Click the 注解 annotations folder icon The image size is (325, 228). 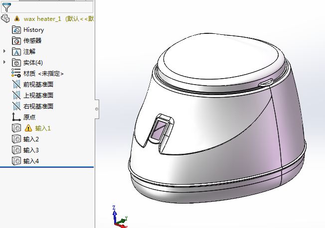point(16,52)
